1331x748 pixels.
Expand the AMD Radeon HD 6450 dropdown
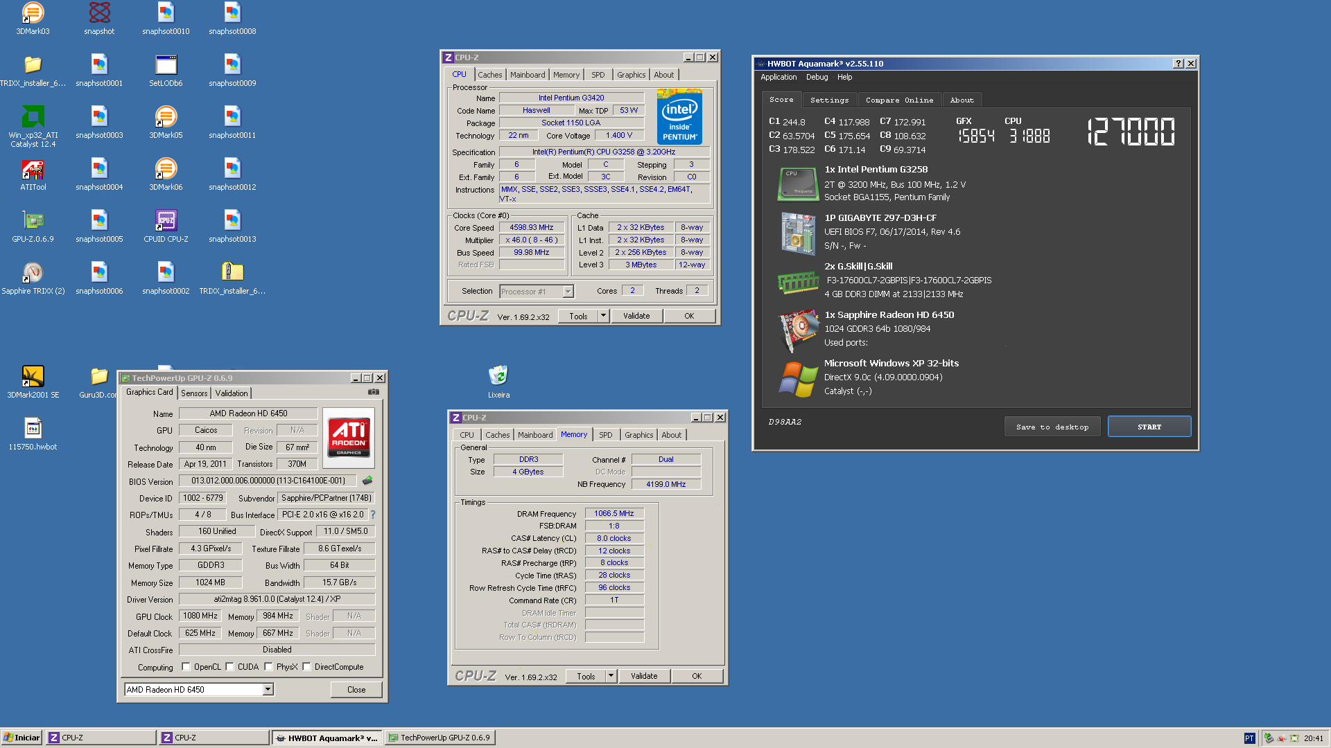[x=268, y=690]
